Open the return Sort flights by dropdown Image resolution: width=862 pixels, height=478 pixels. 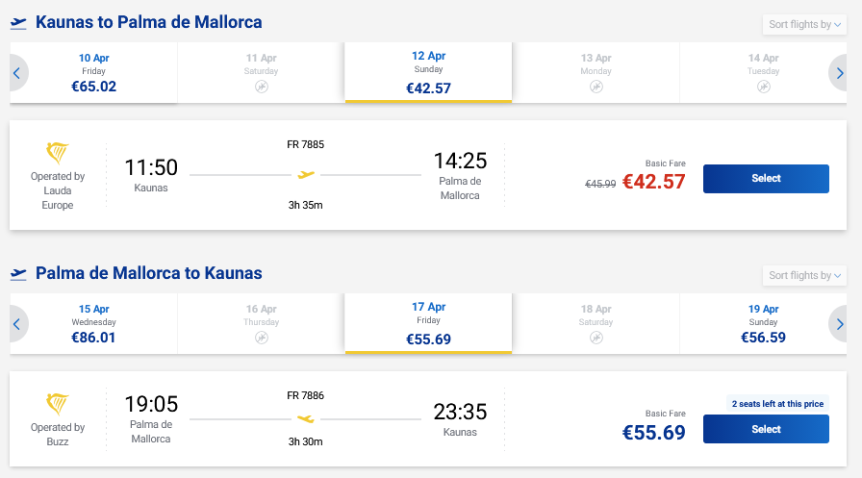pyautogui.click(x=804, y=276)
